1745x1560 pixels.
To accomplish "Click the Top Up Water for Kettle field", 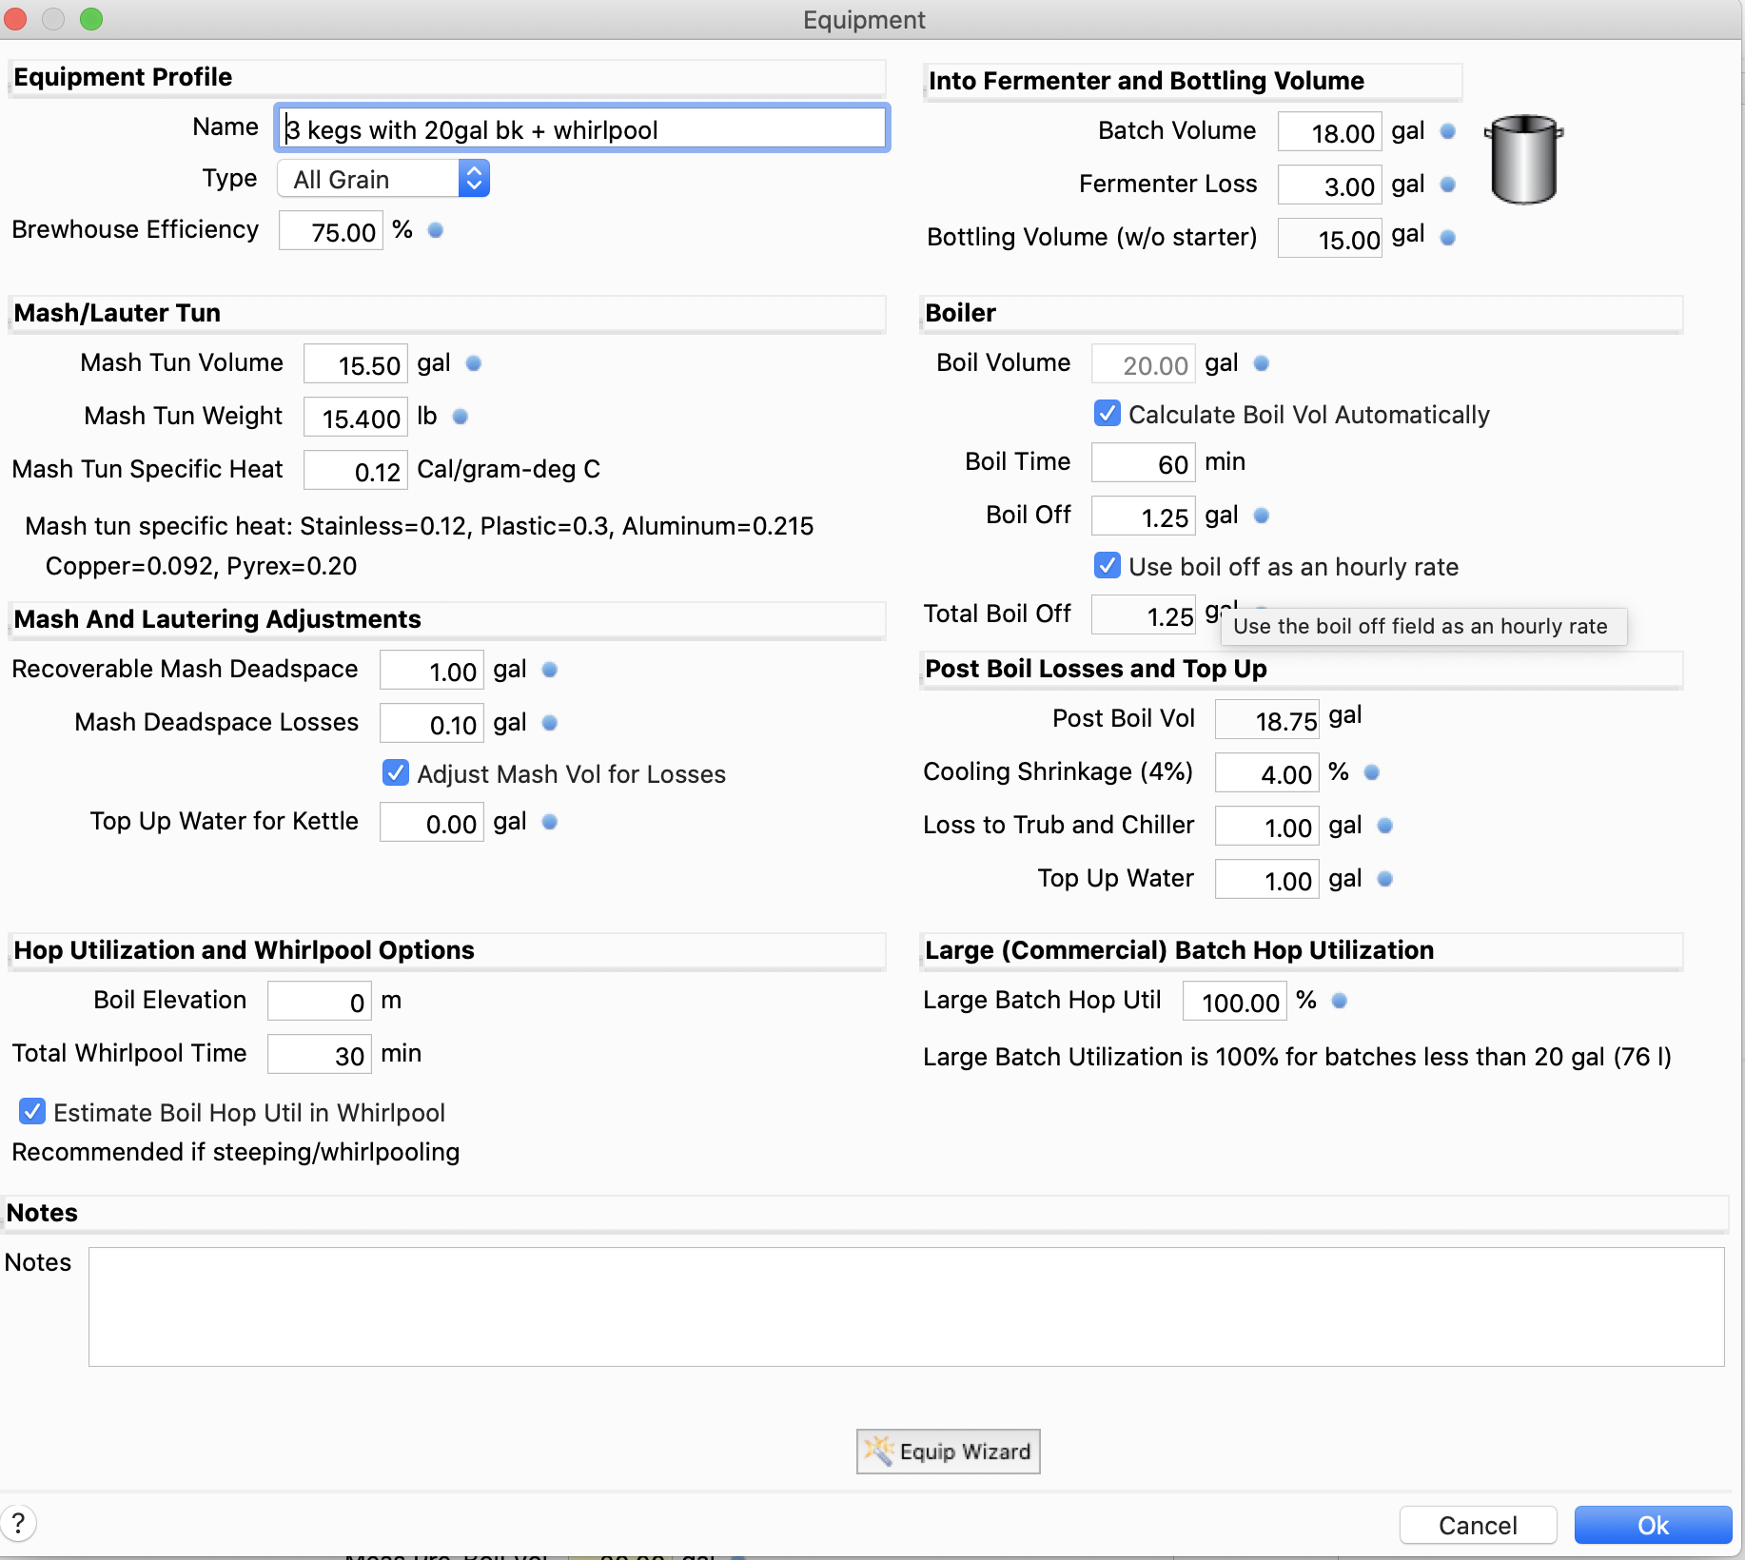I will pos(432,823).
